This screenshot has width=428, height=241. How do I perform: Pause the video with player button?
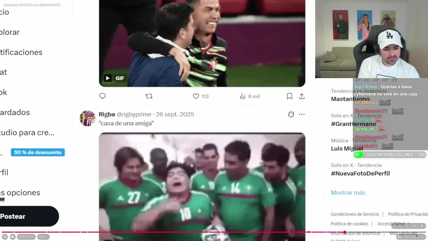[x=5, y=237]
